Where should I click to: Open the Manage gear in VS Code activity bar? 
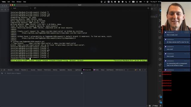(160, 102)
